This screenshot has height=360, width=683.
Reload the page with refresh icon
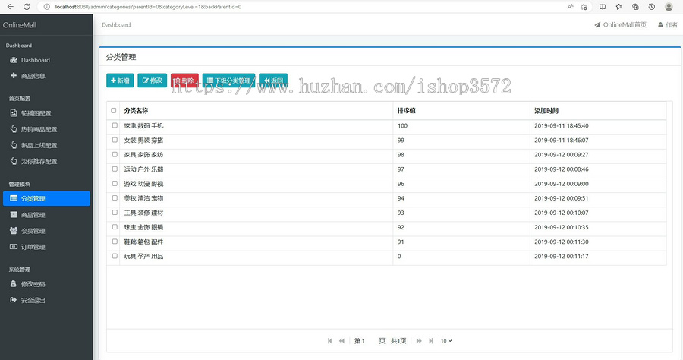pyautogui.click(x=27, y=7)
